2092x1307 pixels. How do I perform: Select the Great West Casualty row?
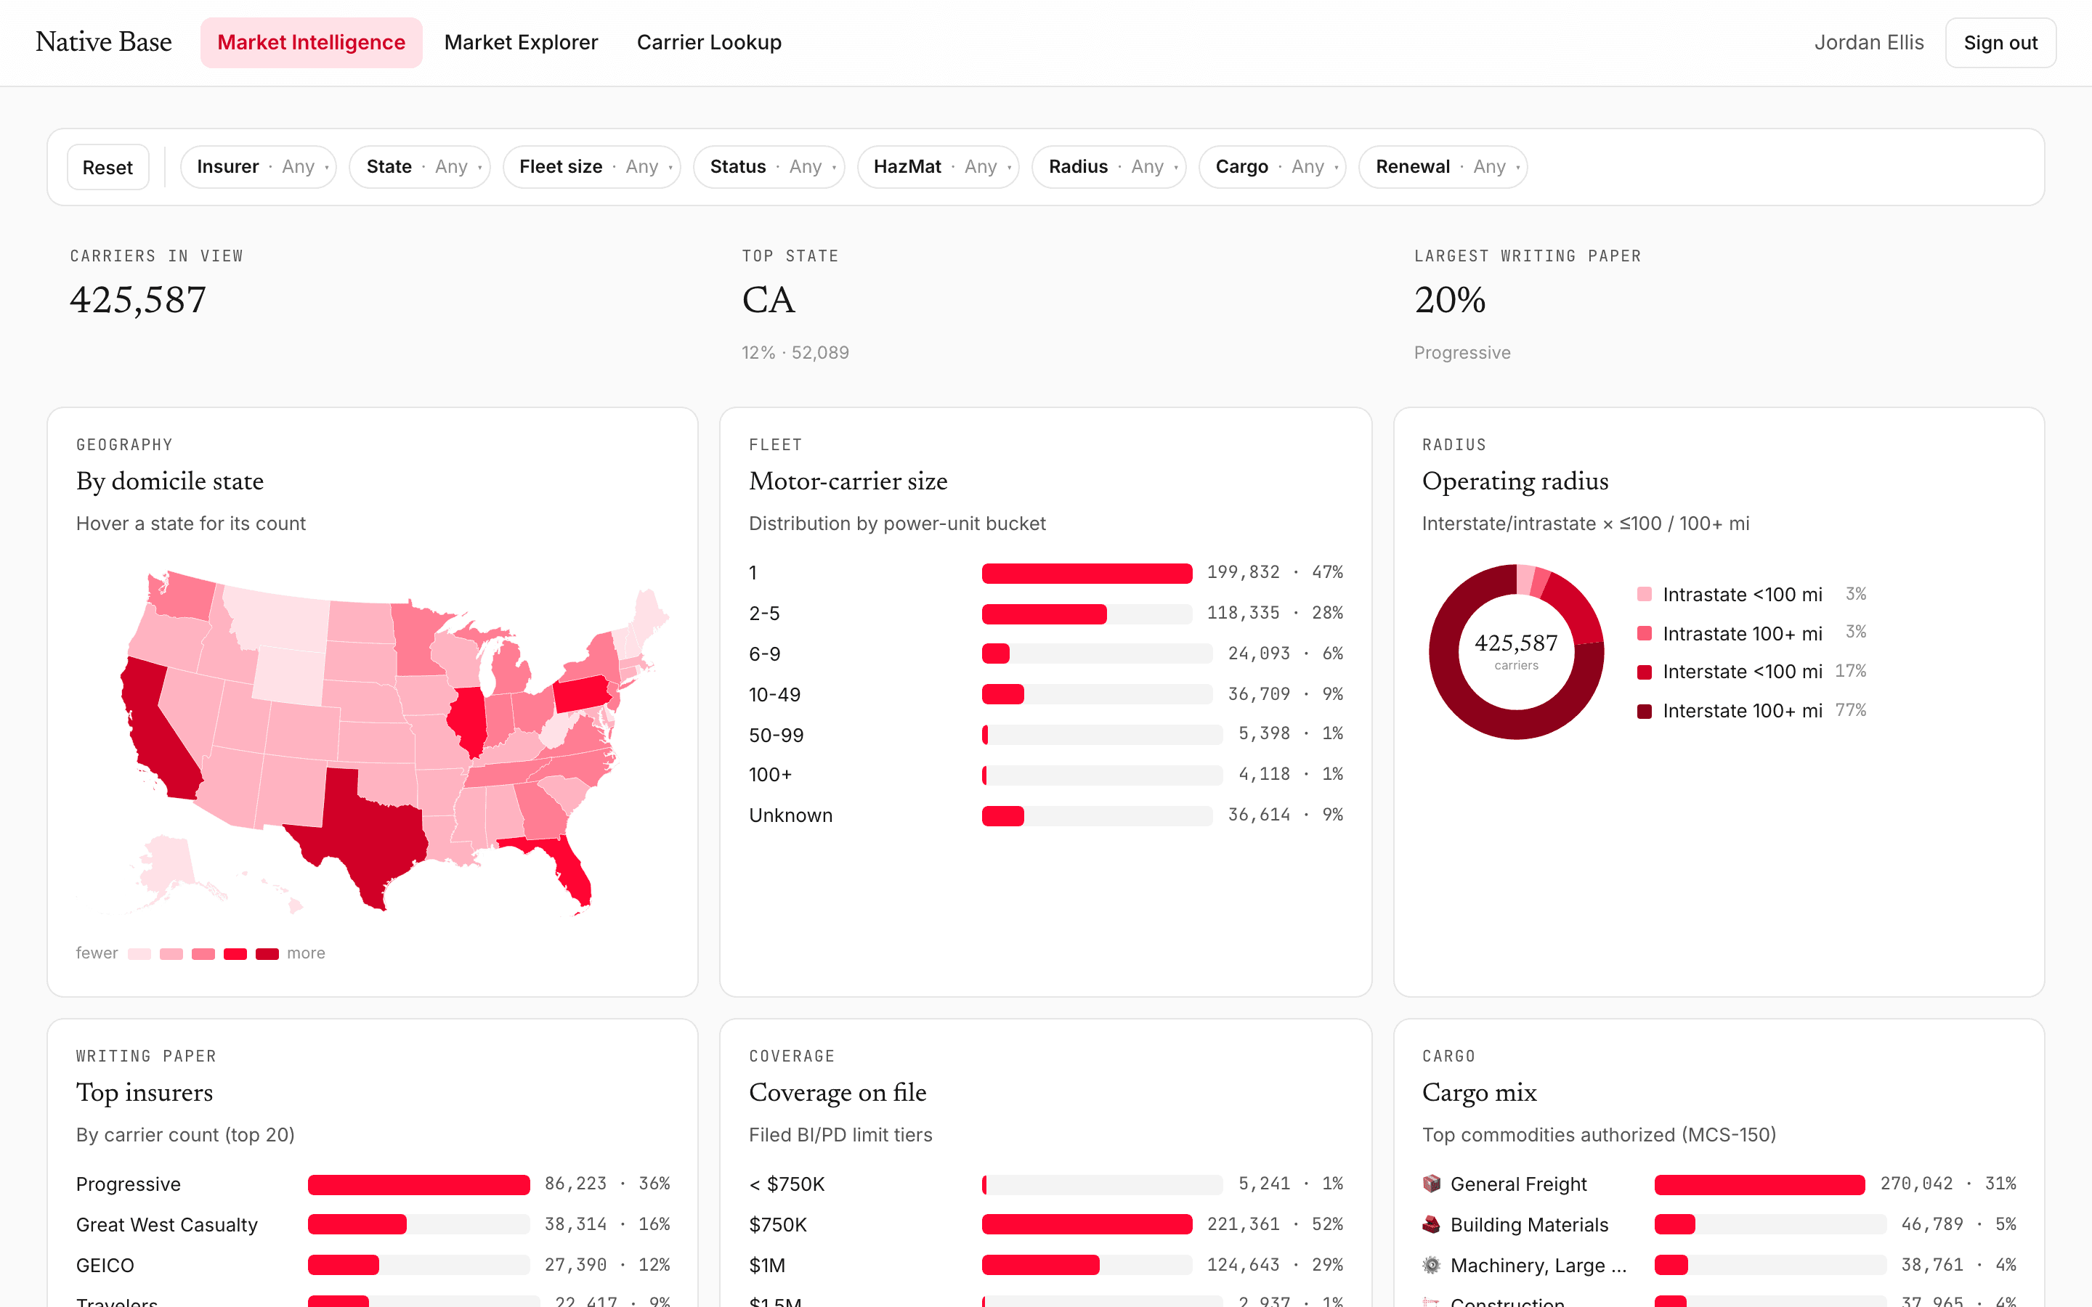coord(373,1224)
